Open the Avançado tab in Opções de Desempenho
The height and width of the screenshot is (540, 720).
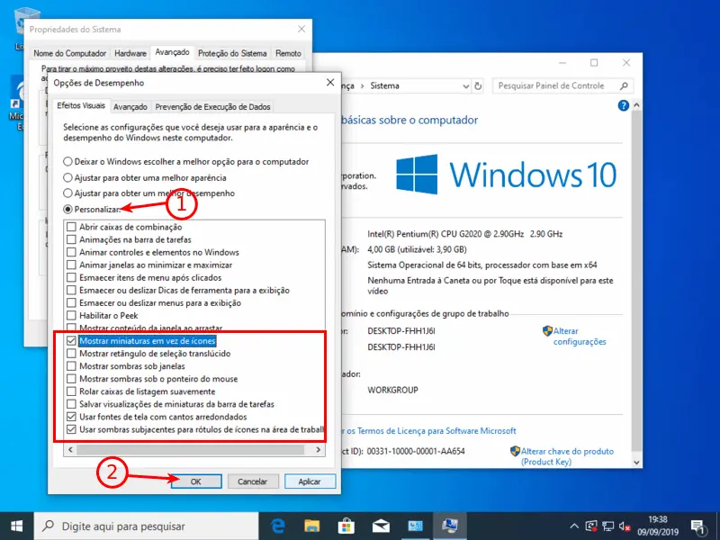click(x=130, y=107)
